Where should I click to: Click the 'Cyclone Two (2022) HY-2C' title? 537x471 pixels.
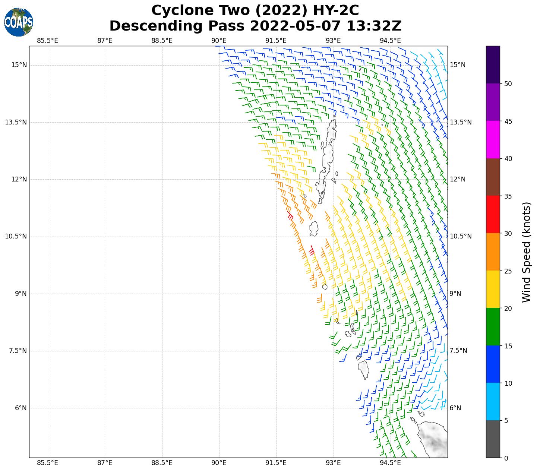[x=255, y=10]
